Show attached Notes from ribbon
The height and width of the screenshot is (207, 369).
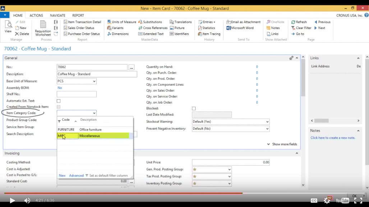click(273, 28)
